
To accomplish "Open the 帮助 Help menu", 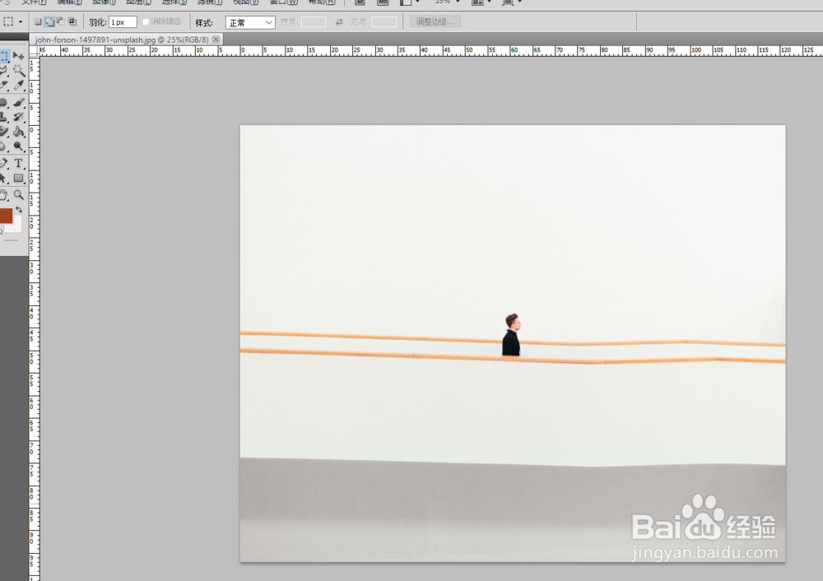I will click(322, 2).
